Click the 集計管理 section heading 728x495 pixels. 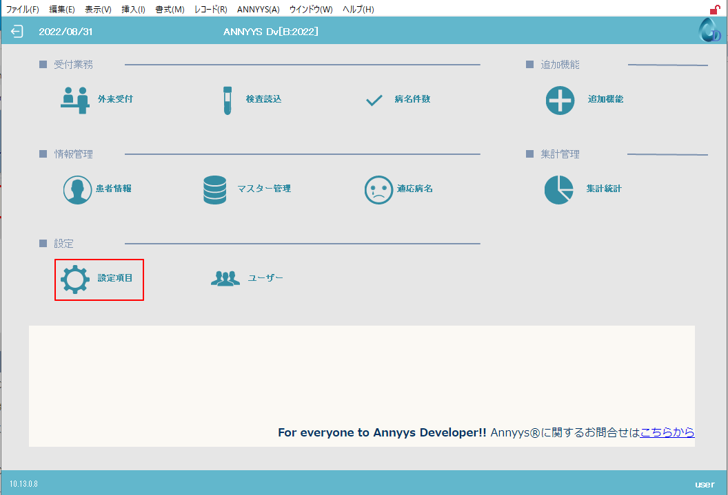tap(560, 154)
